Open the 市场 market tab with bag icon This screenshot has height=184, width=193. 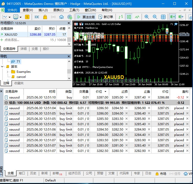point(161,174)
